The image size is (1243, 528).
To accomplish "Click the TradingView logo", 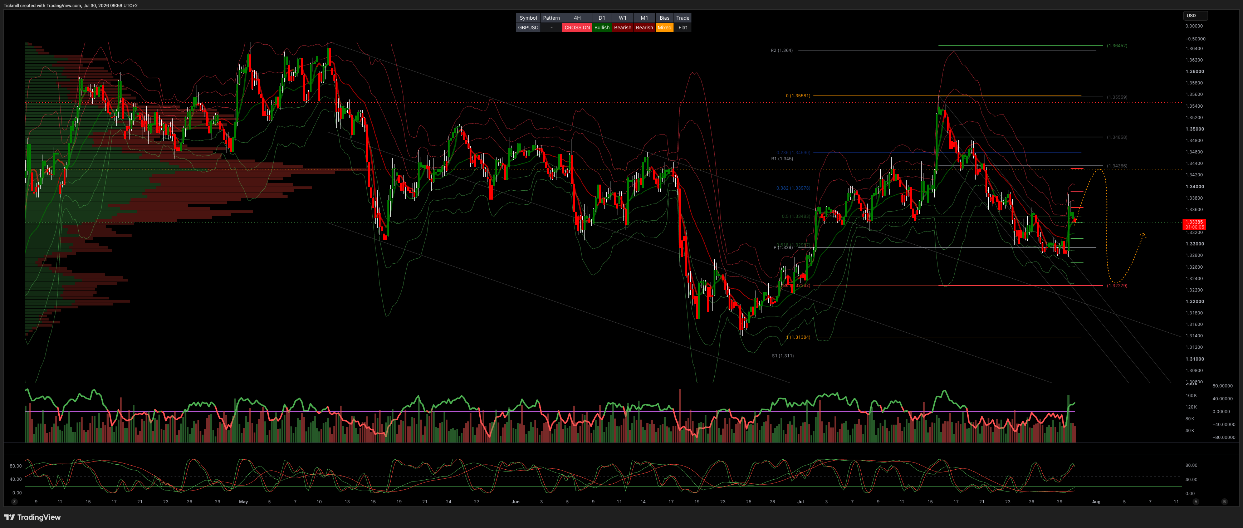I will pyautogui.click(x=32, y=517).
